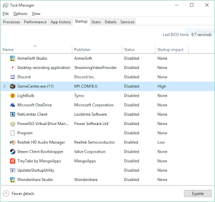This screenshot has height=202, width=215.
Task: Click the Task Manager title bar icon
Action: [5, 5]
